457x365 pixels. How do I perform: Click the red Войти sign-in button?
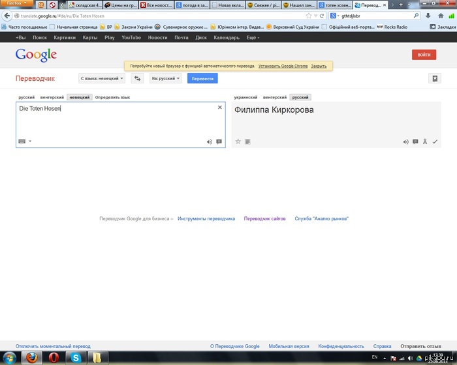pyautogui.click(x=424, y=55)
